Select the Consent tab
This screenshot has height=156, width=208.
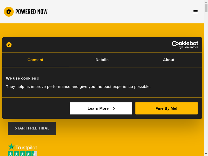pos(35,60)
